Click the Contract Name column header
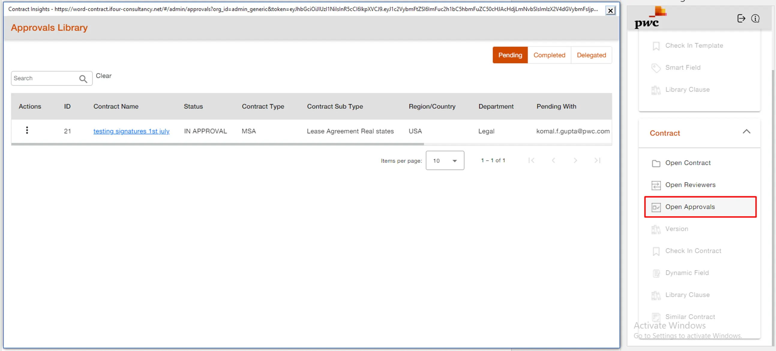 pos(116,107)
